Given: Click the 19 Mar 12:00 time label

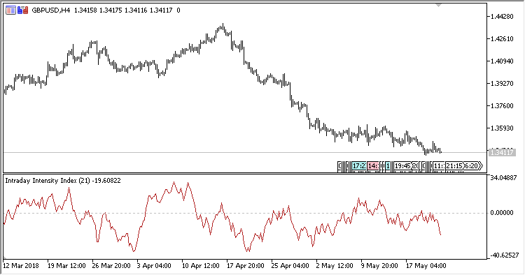Looking at the screenshot, I should [66, 266].
